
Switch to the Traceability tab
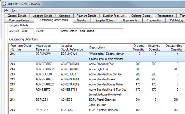(x=154, y=20)
